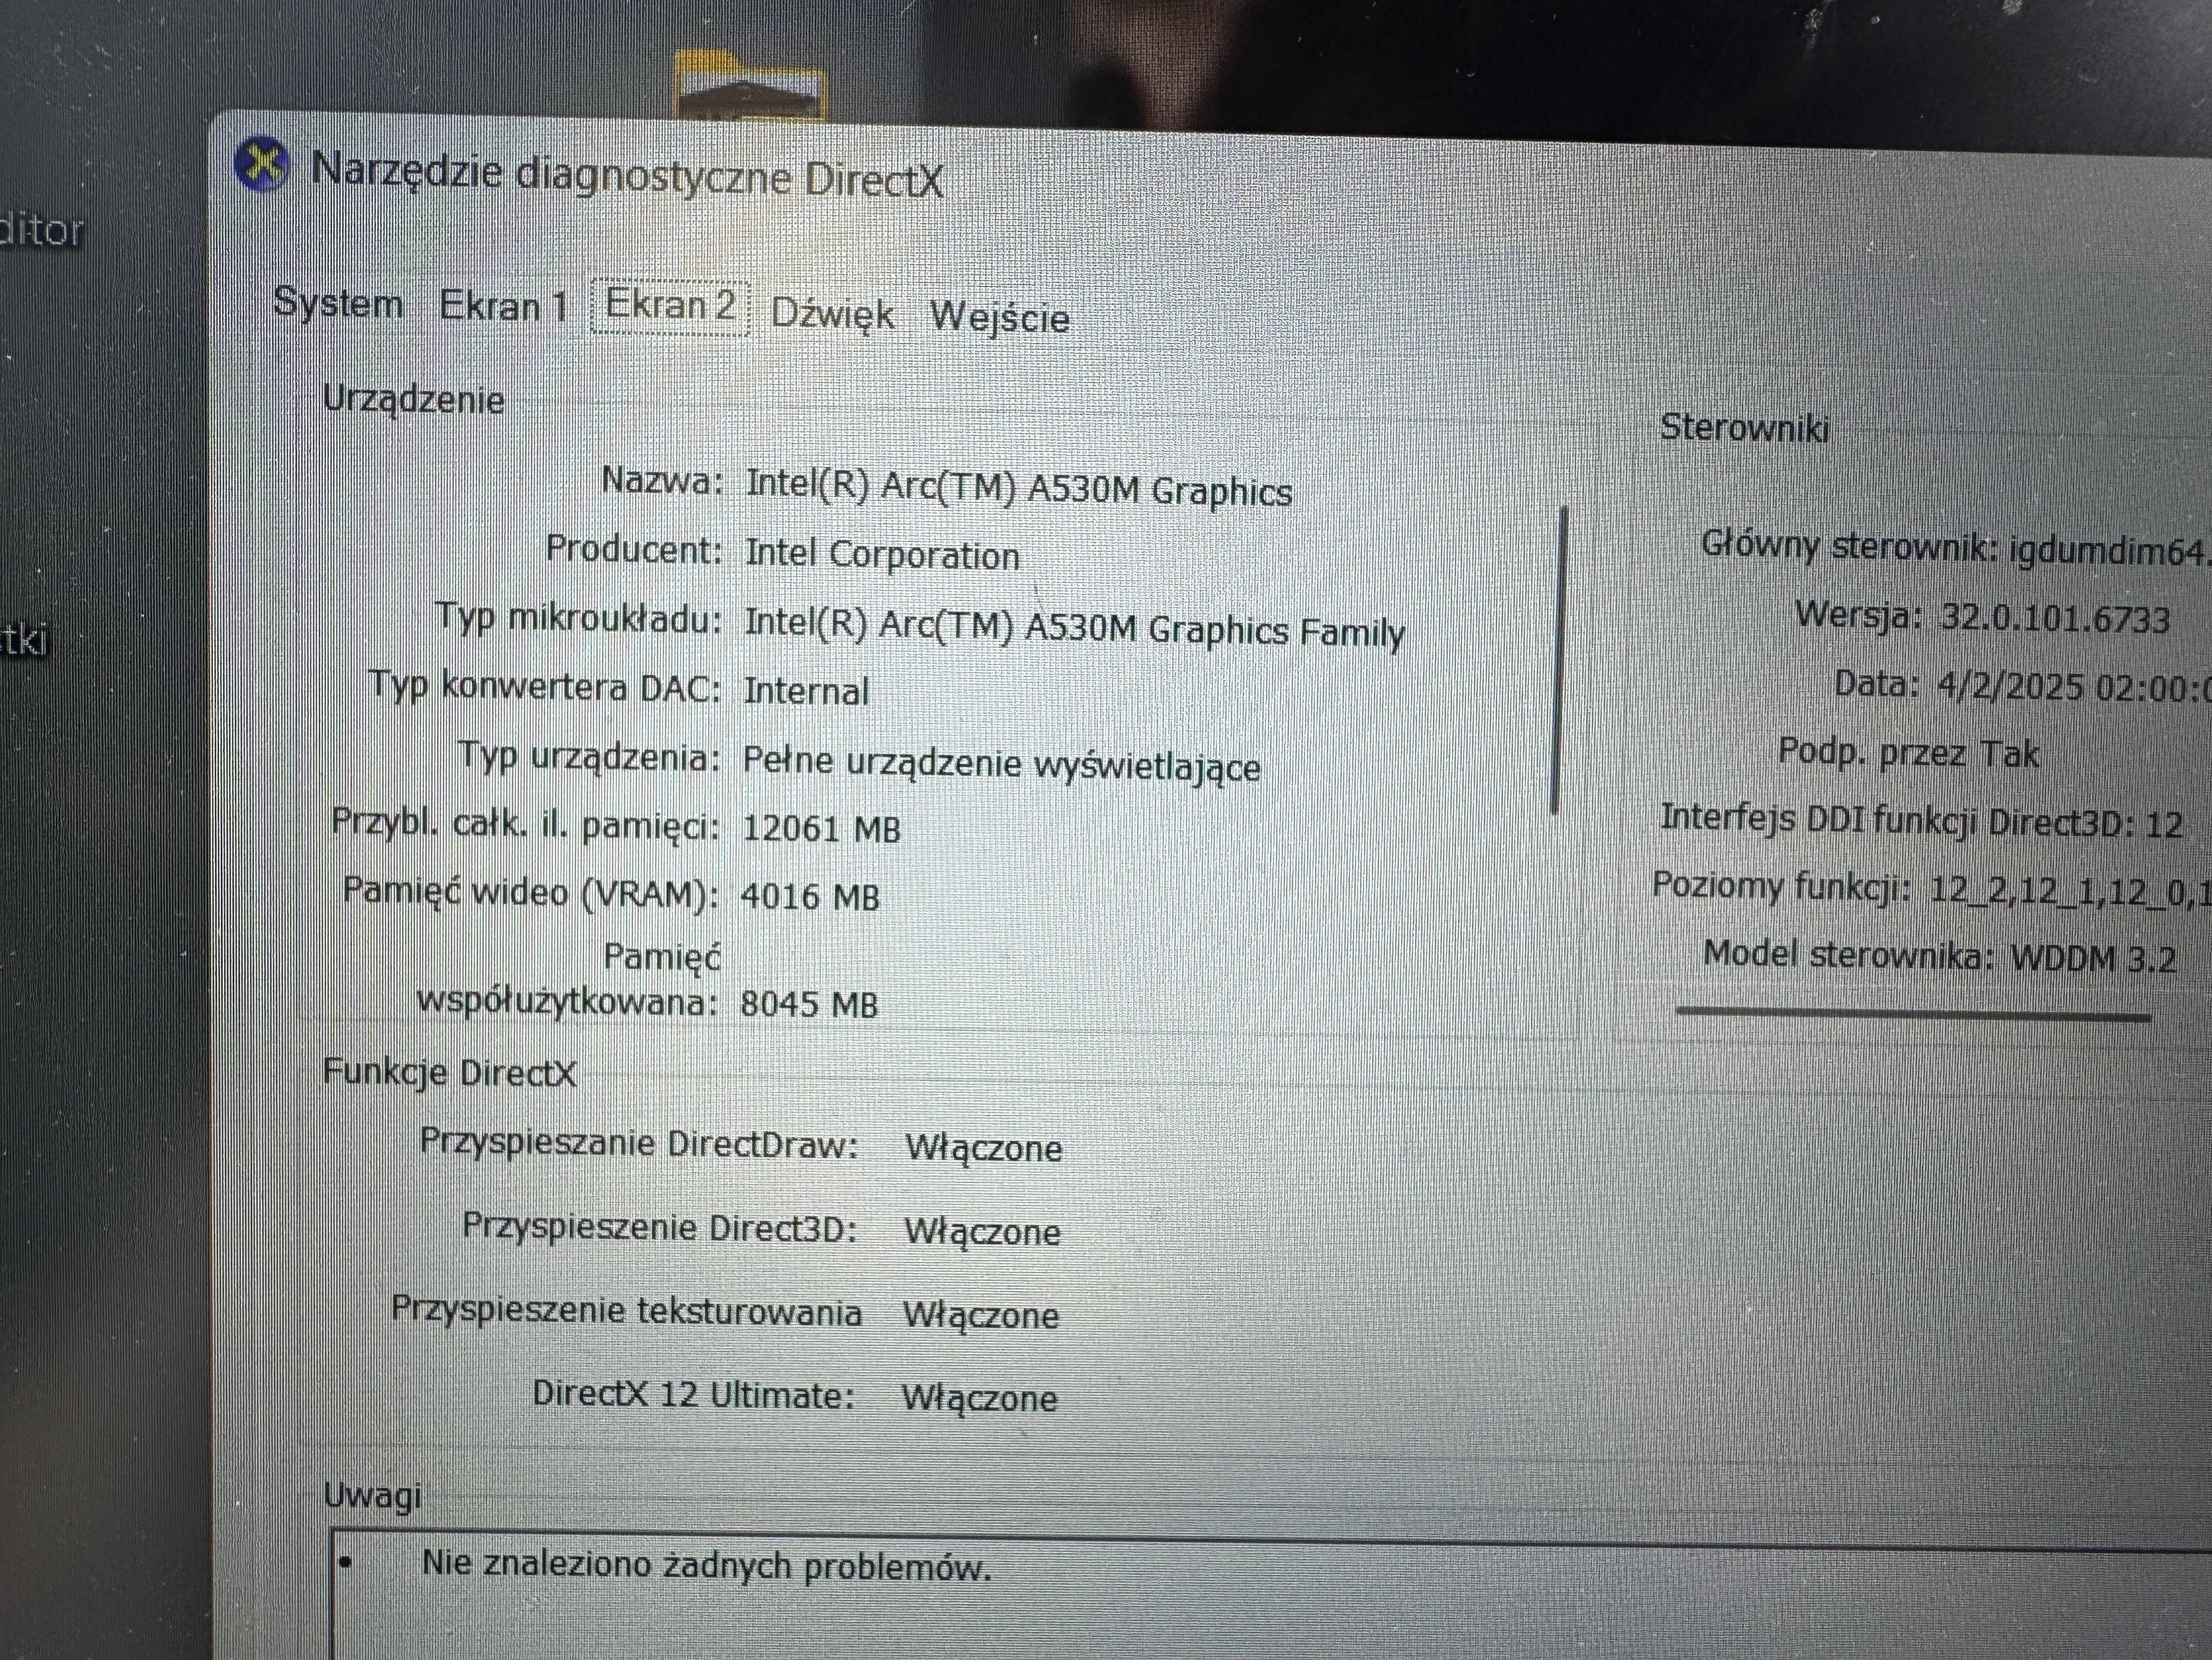Image resolution: width=2212 pixels, height=1660 pixels.
Task: Click the window title Narzędzie diagnostyczne DirectX
Action: 627,176
